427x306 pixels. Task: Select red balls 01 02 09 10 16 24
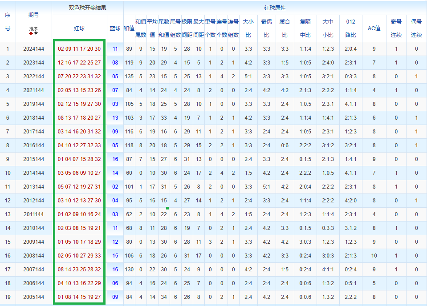(x=79, y=214)
